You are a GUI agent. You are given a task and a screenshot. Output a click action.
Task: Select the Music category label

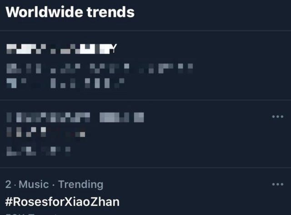[33, 185]
